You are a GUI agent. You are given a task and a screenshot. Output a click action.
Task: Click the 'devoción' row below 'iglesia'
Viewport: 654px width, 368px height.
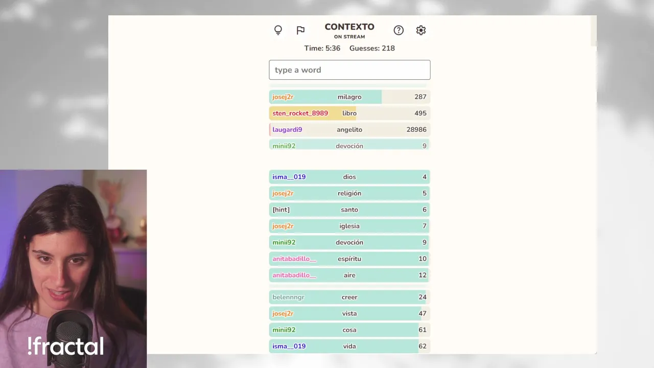point(349,242)
